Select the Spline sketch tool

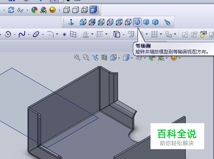click(x=22, y=34)
